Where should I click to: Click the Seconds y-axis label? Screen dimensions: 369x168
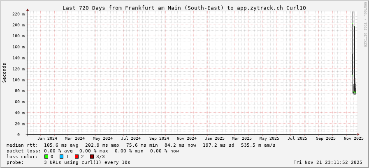click(x=5, y=73)
